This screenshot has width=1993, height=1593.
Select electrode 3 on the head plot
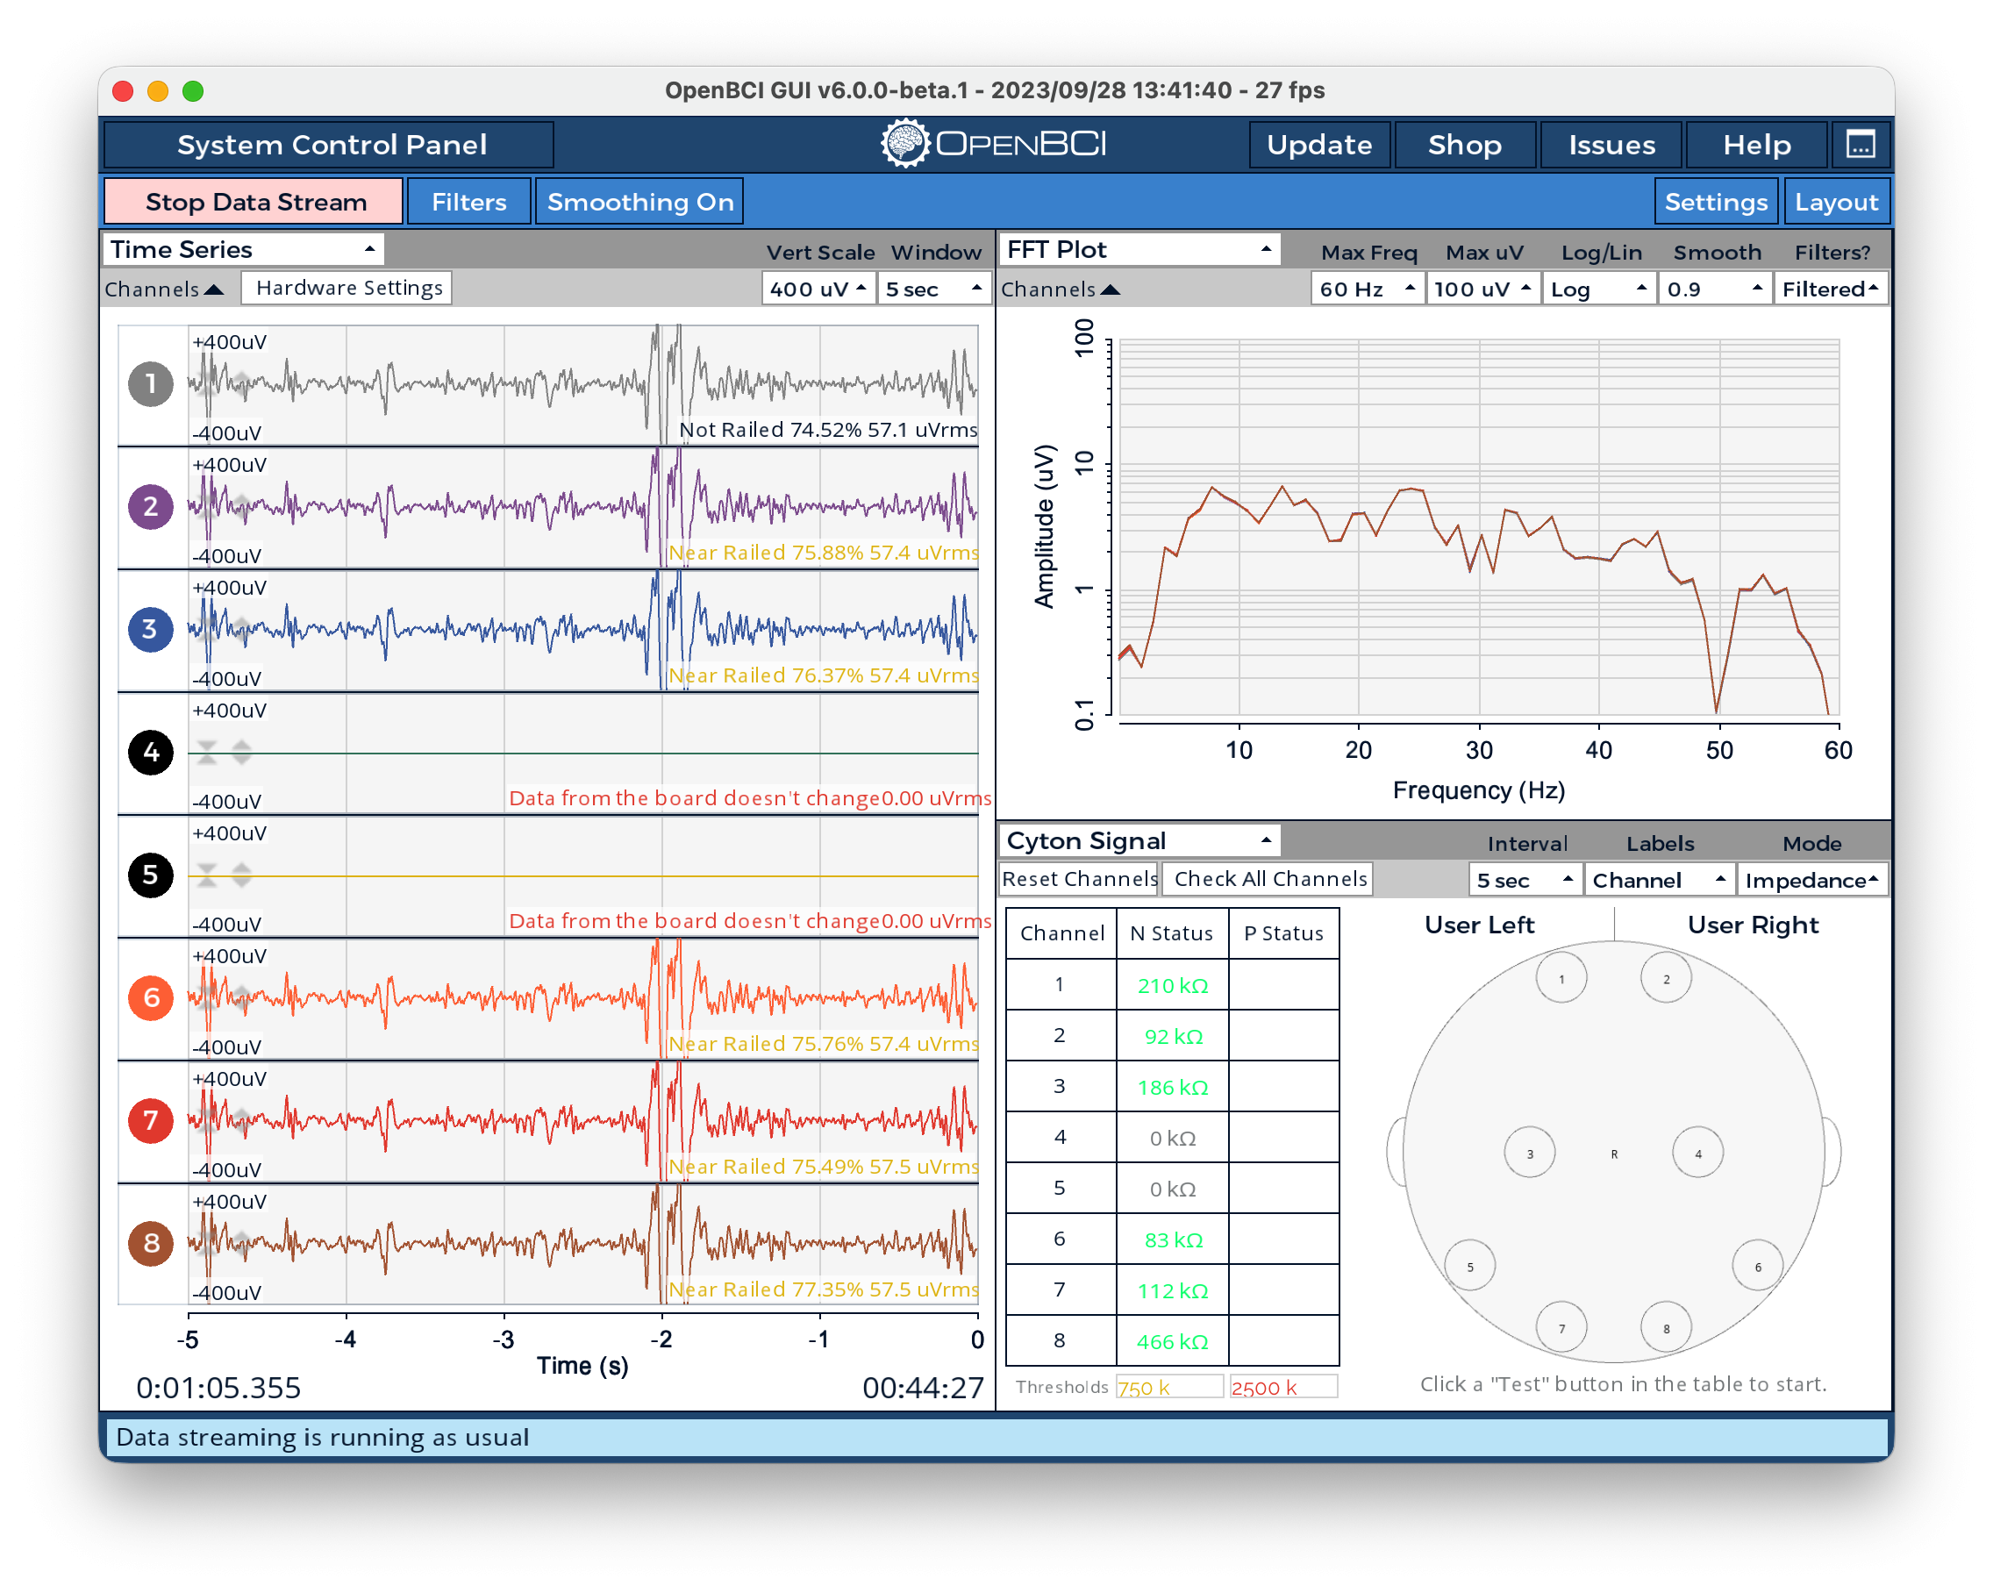[x=1529, y=1153]
